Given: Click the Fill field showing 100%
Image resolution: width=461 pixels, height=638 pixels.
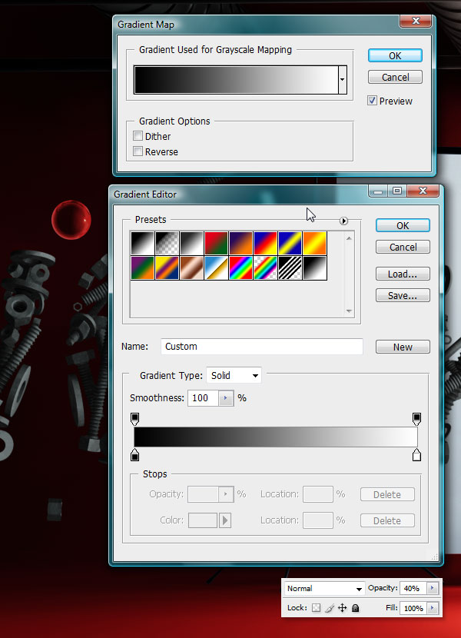Looking at the screenshot, I should coord(413,608).
